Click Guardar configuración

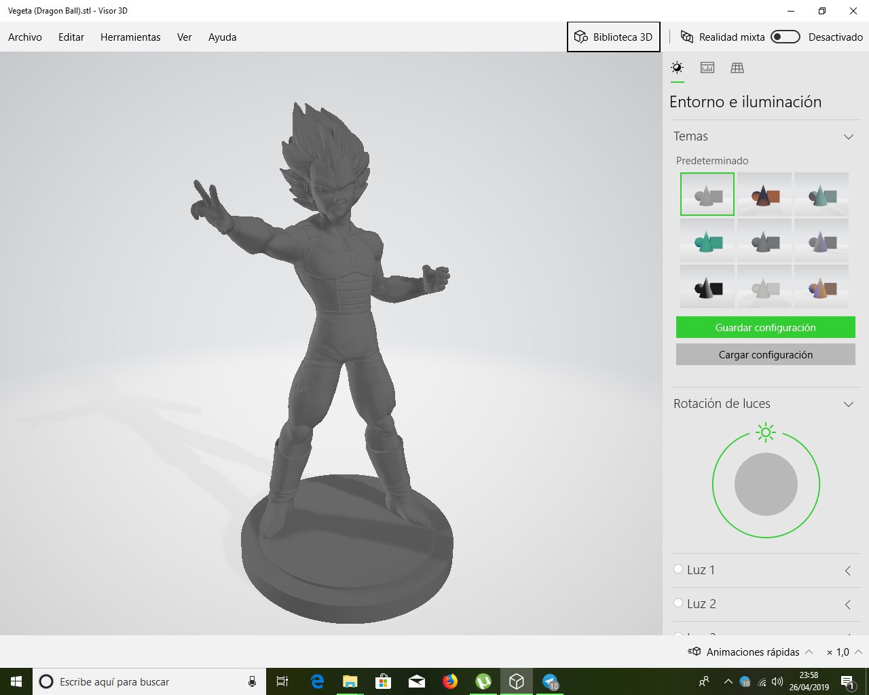click(x=766, y=327)
